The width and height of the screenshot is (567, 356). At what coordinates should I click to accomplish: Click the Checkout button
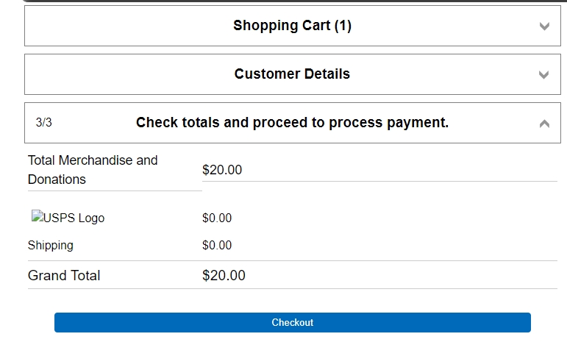tap(292, 323)
